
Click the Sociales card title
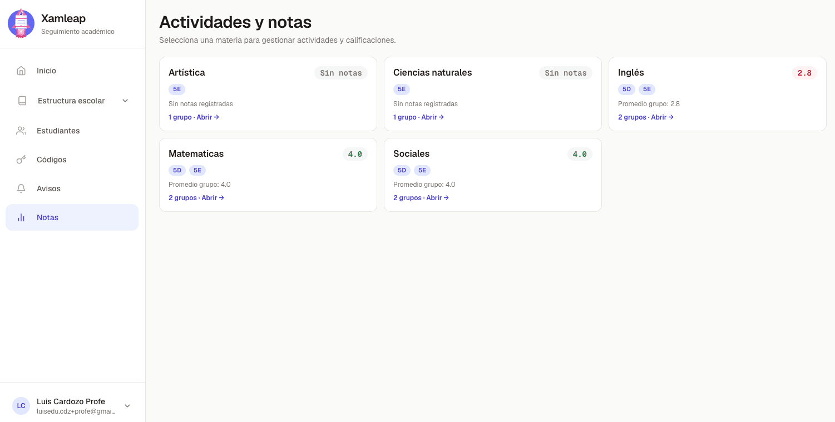412,153
